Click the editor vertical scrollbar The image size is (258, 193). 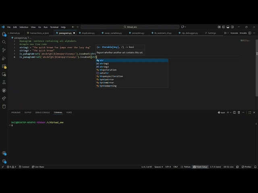click(x=257, y=68)
